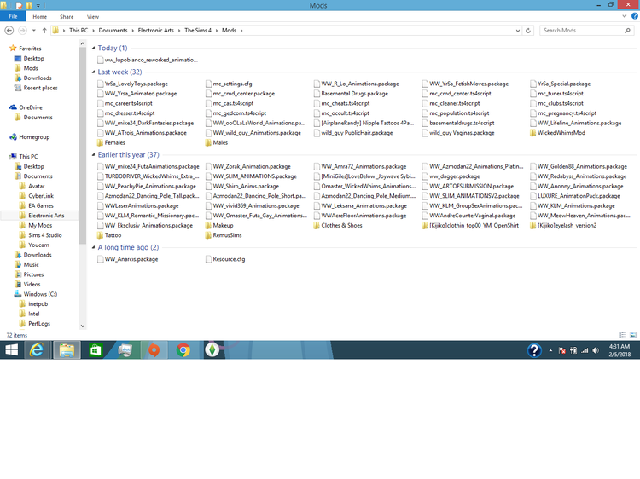Collapse the A long time ago group
640x479 pixels.
(94, 247)
